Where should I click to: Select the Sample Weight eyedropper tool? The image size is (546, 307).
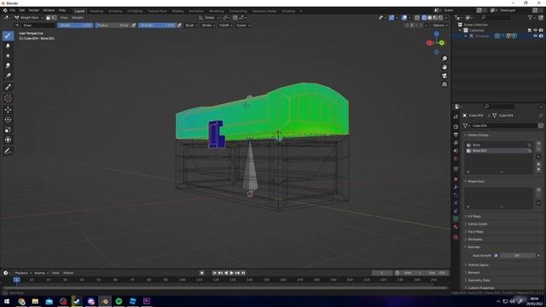pos(8,87)
